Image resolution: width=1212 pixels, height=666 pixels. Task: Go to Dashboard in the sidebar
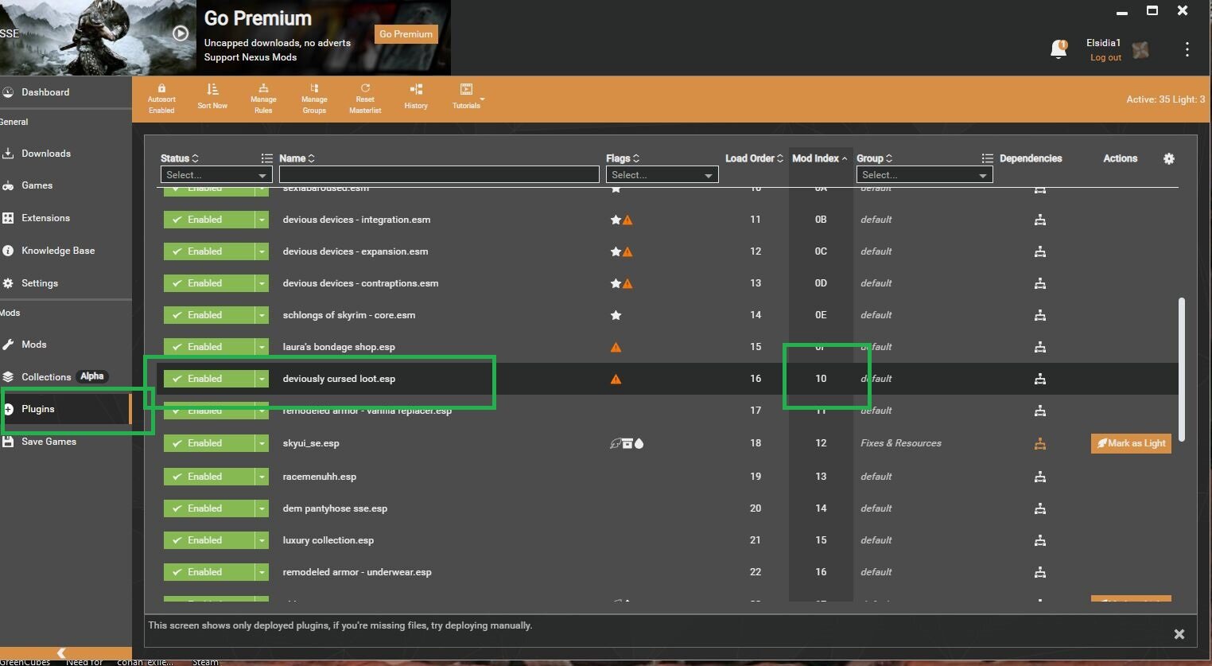(x=45, y=92)
